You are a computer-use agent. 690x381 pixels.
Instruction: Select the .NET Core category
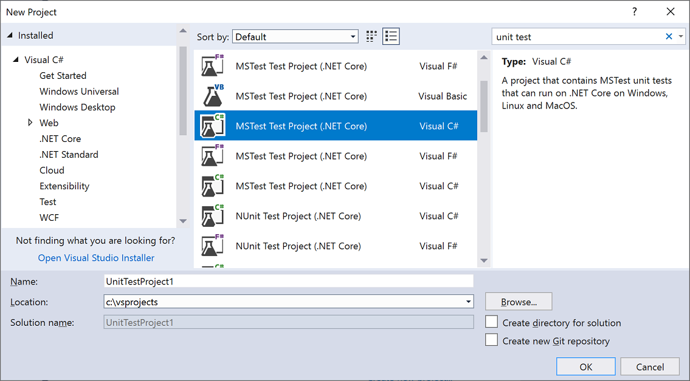point(60,139)
